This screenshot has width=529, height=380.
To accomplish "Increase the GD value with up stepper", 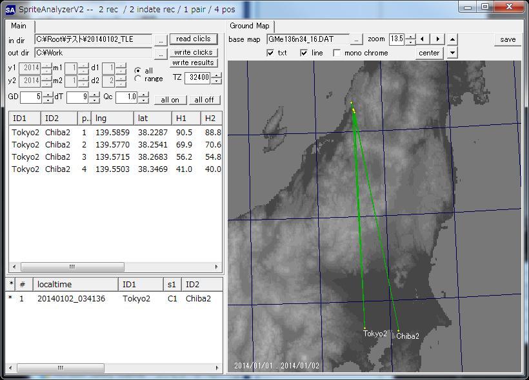I will pyautogui.click(x=48, y=95).
